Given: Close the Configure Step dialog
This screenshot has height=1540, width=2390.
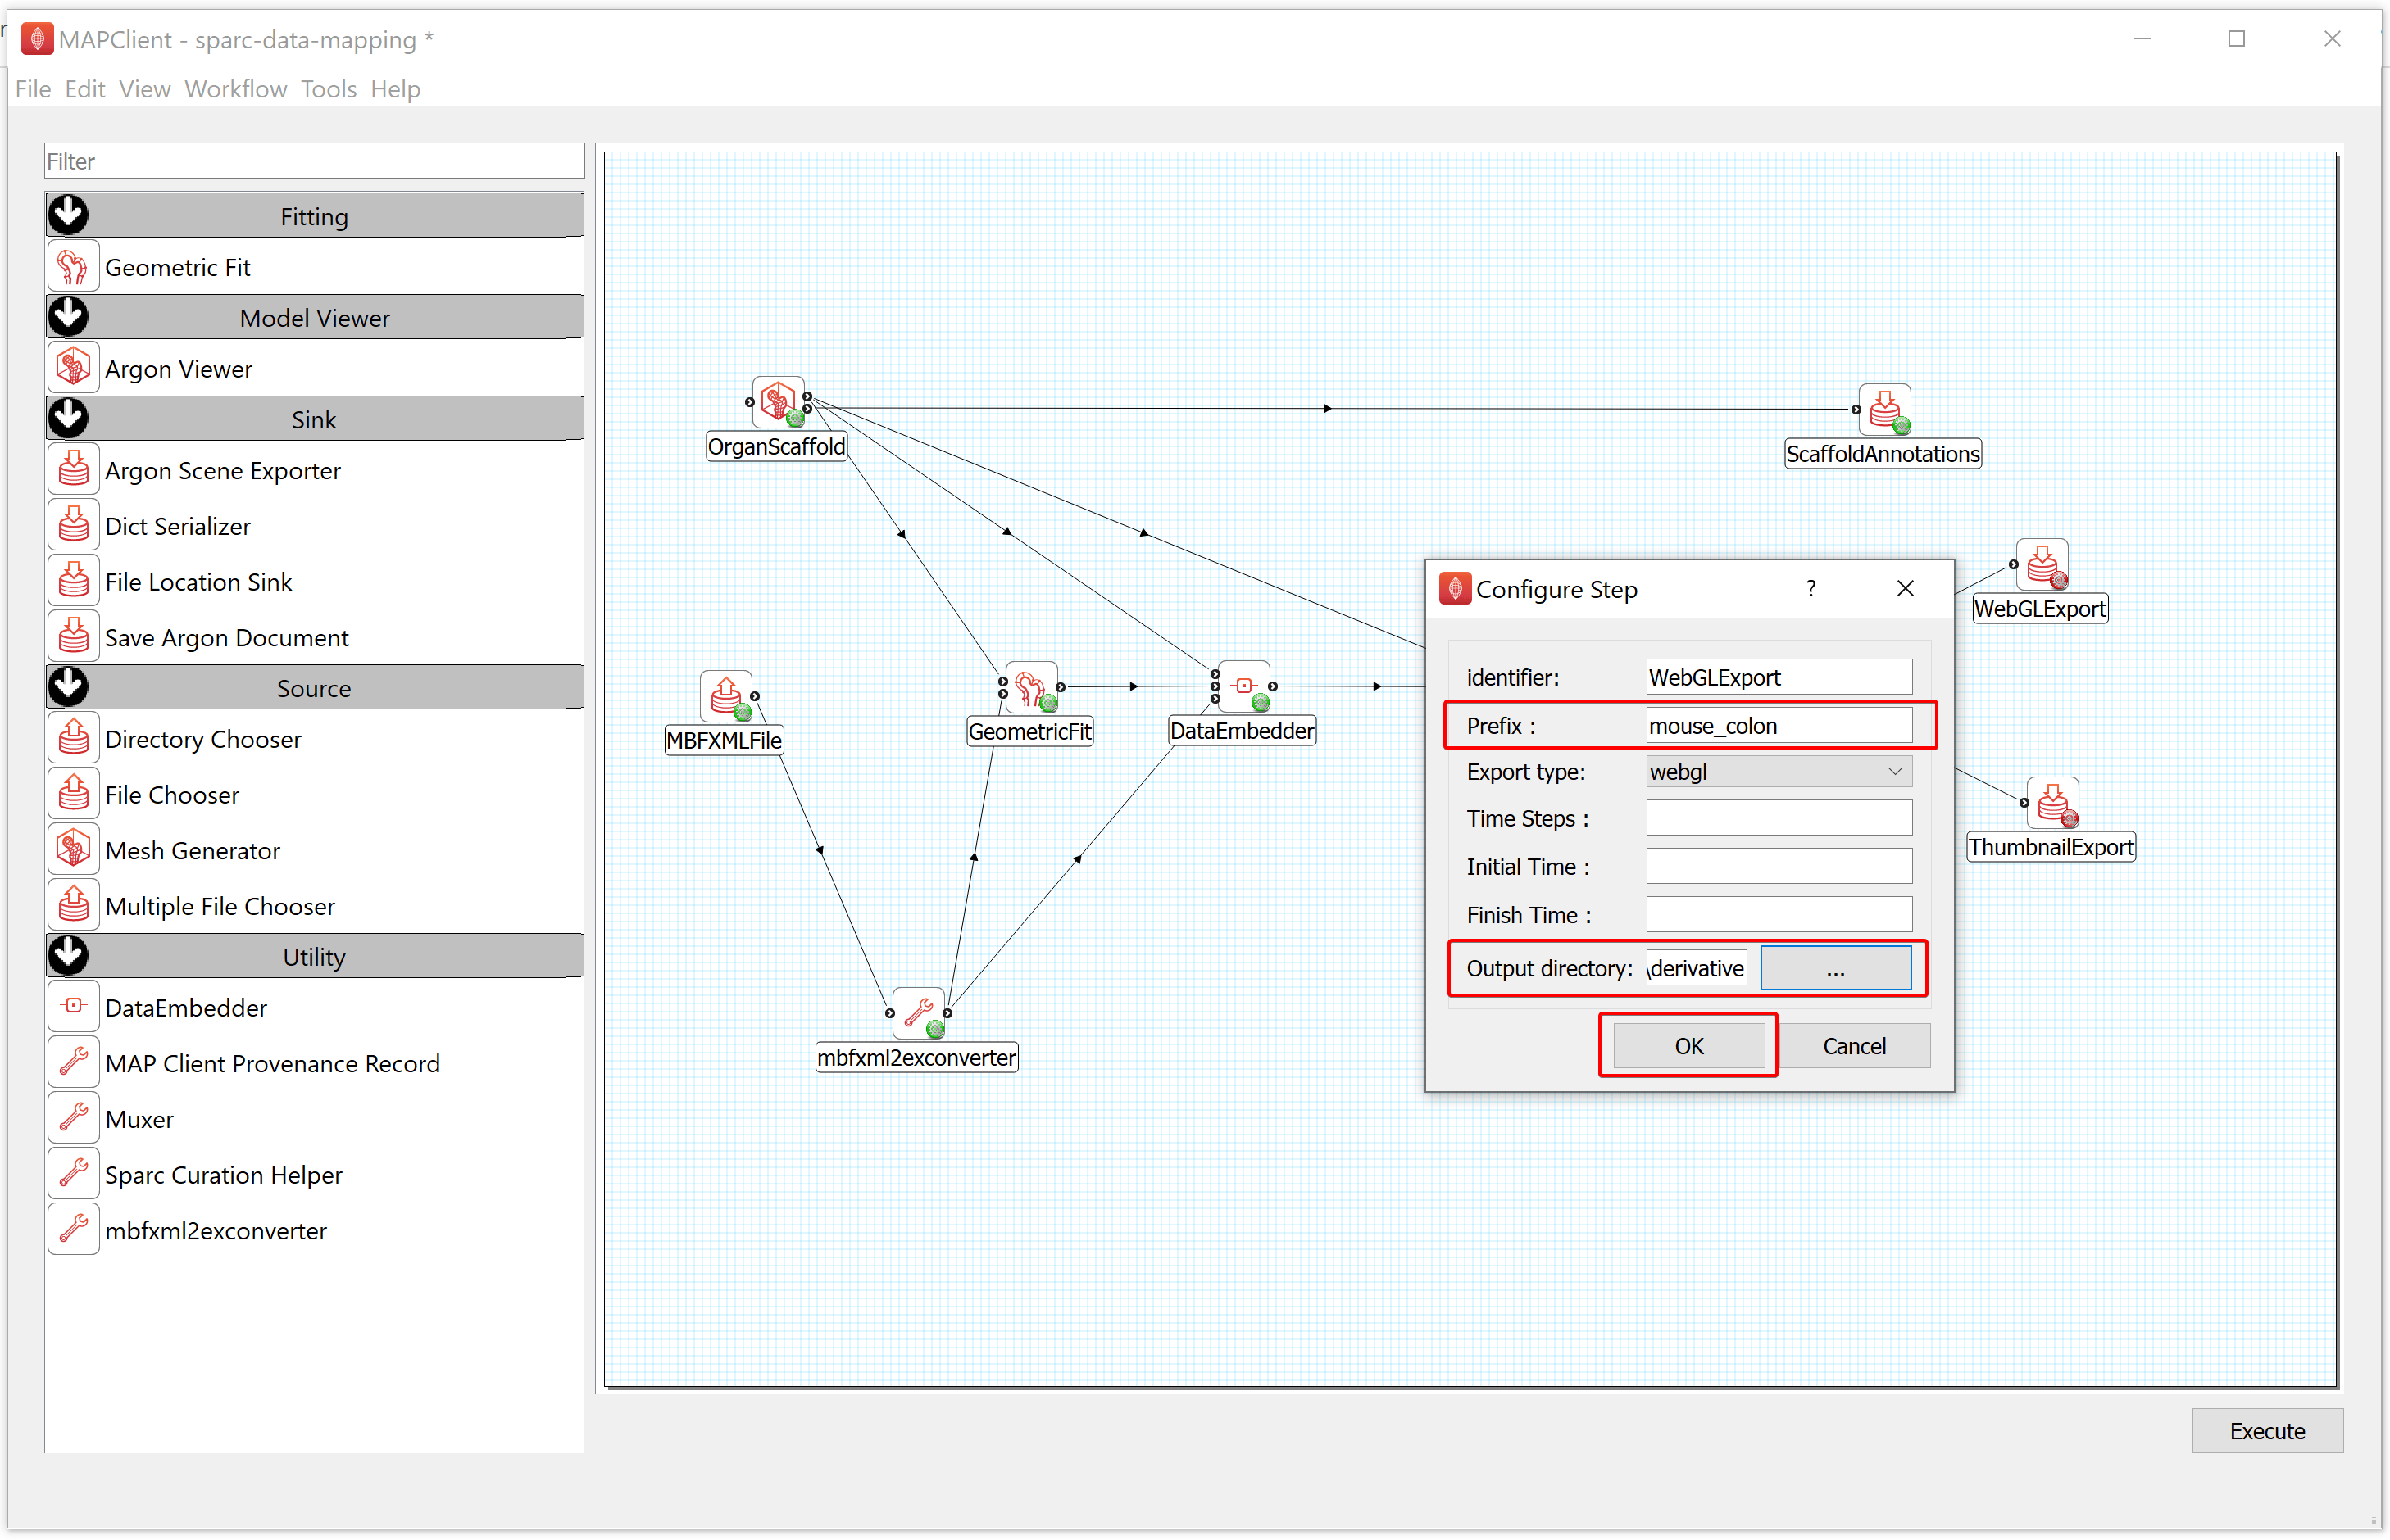Looking at the screenshot, I should tap(1906, 588).
